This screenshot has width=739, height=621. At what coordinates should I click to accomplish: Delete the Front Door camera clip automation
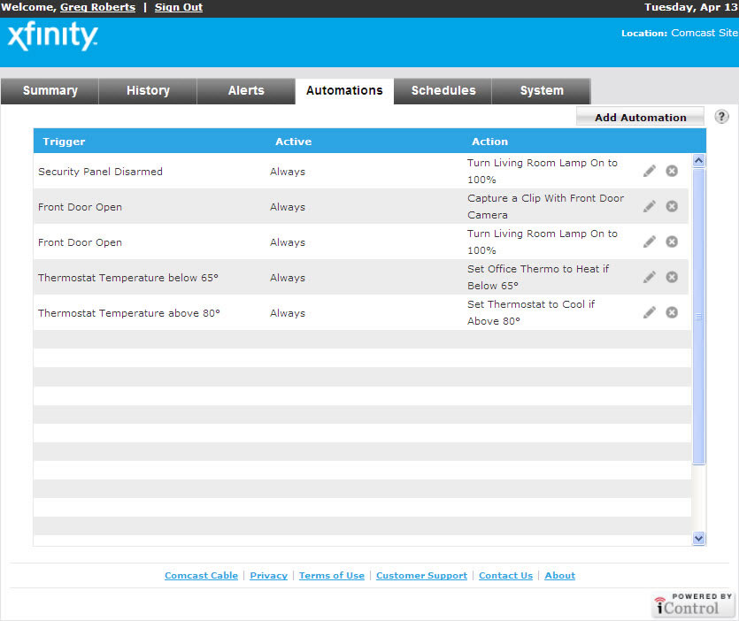tap(672, 206)
